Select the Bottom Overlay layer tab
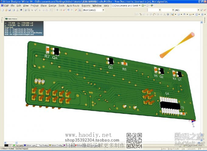 56,146
